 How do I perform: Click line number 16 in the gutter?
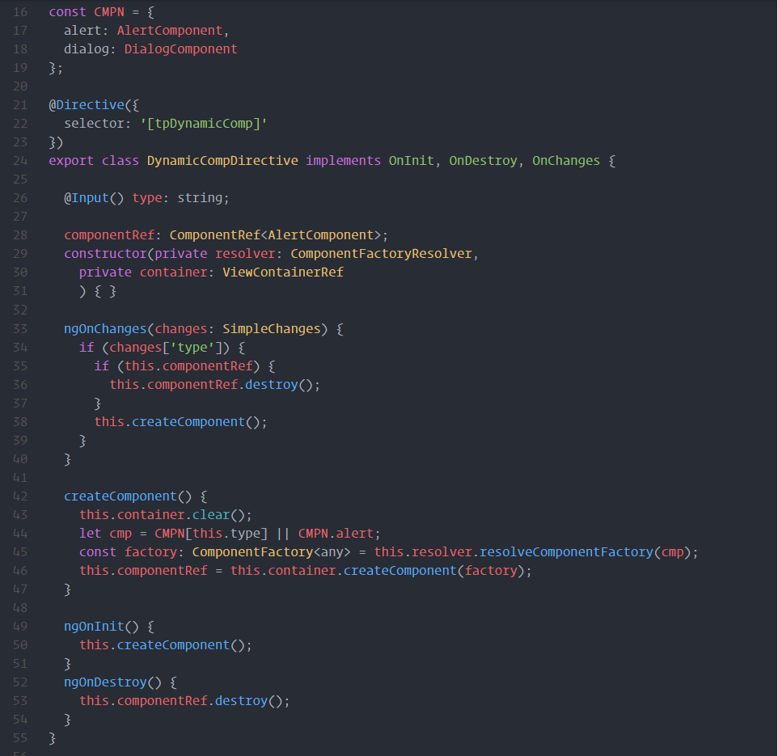point(20,12)
